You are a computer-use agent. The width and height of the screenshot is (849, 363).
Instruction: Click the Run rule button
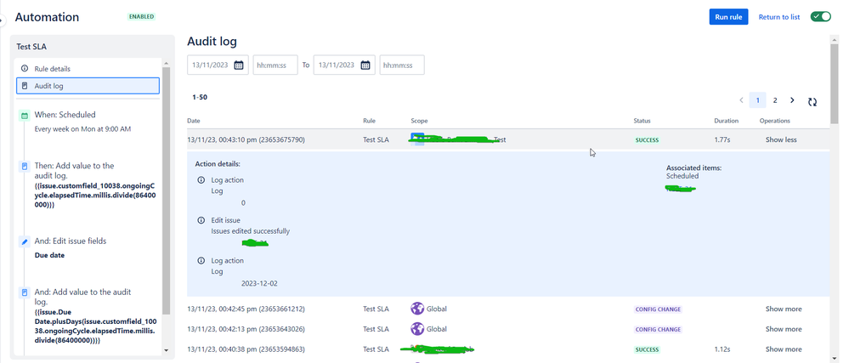click(x=728, y=17)
